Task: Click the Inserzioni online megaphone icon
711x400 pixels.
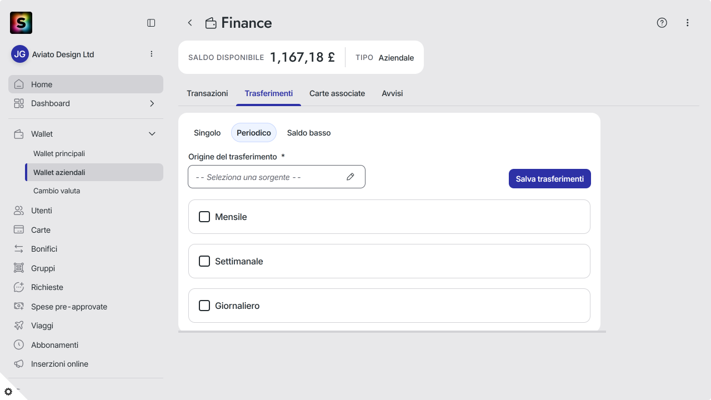Action: pos(19,364)
